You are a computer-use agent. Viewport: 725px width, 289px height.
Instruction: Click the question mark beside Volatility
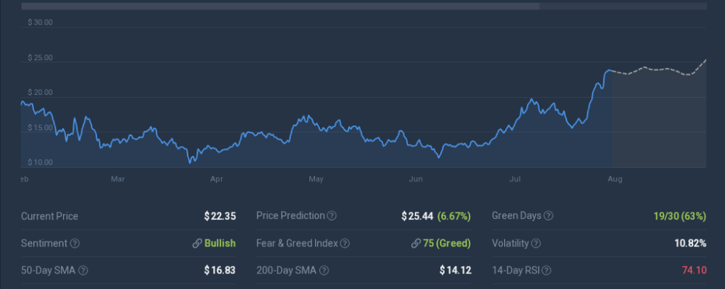(x=535, y=243)
